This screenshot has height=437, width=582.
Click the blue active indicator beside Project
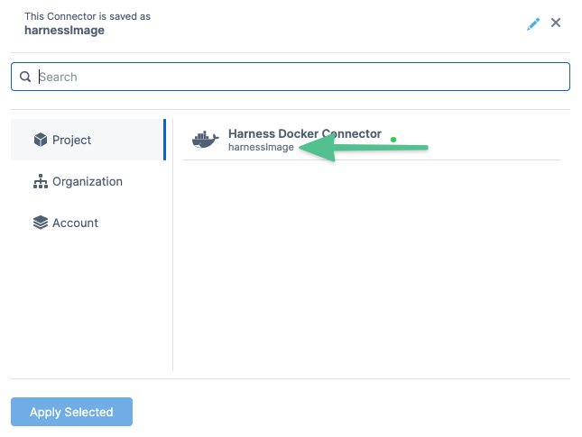click(x=164, y=140)
